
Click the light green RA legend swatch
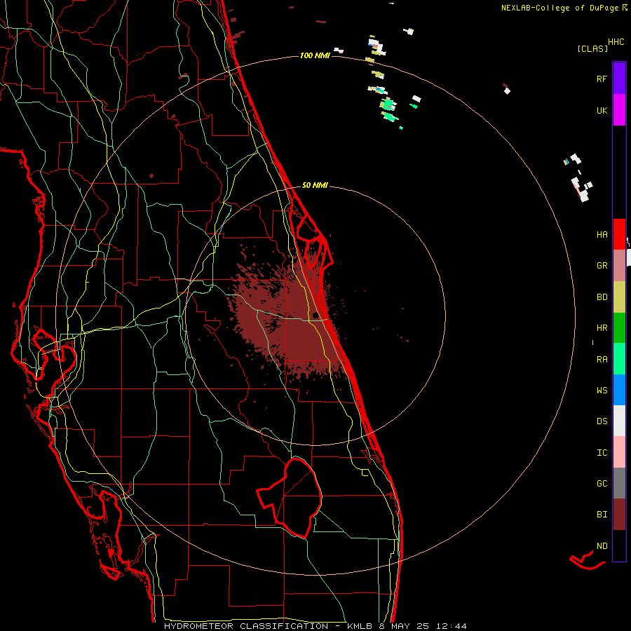(x=619, y=359)
